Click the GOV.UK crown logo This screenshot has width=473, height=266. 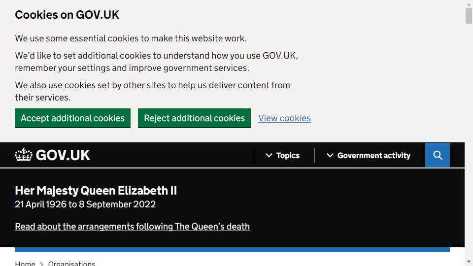(24, 155)
